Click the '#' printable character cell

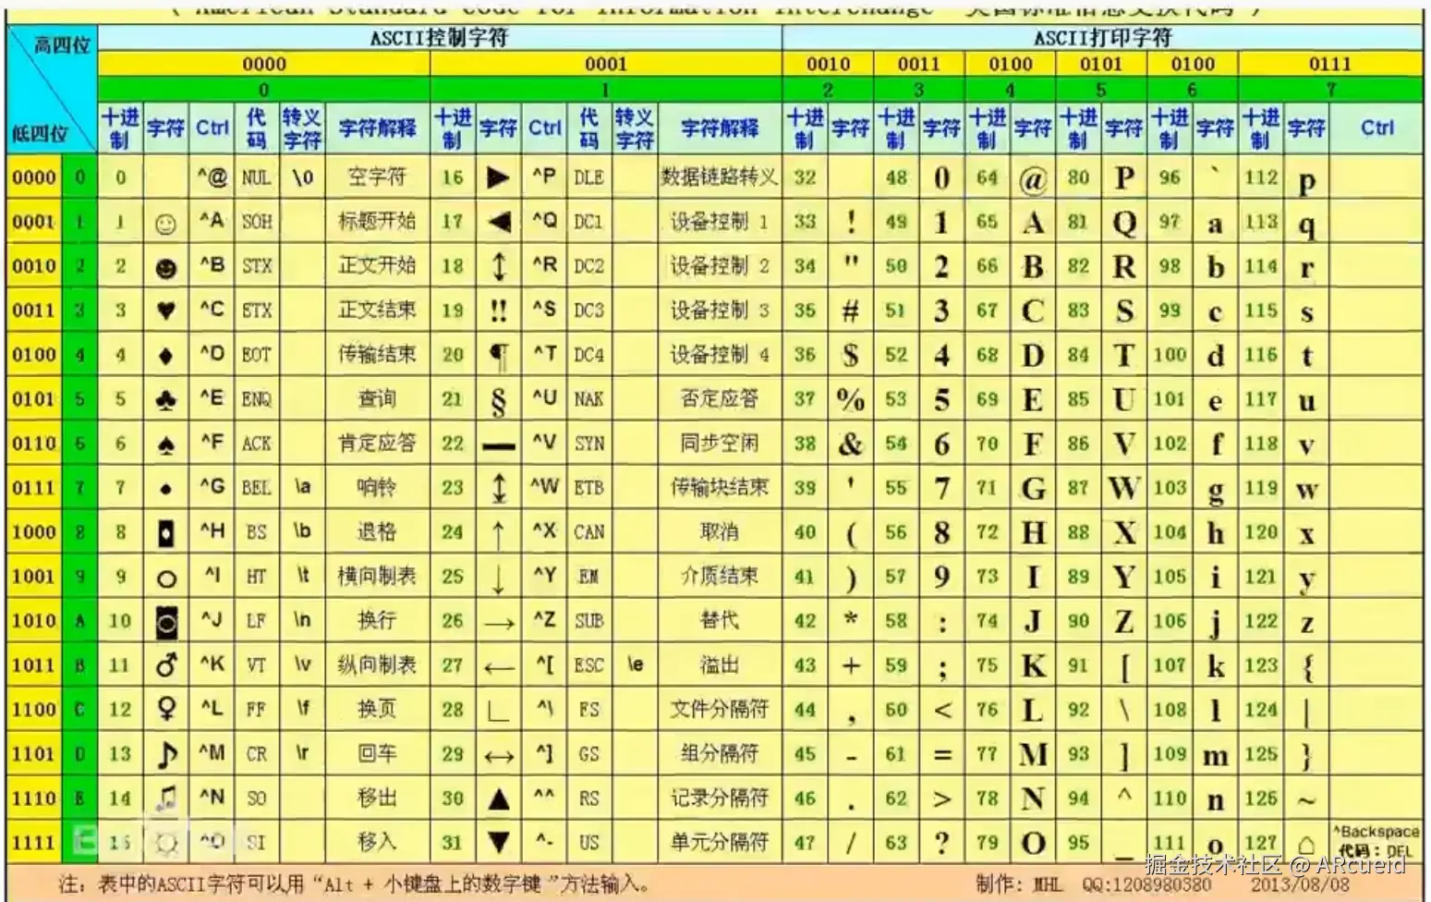coord(851,311)
